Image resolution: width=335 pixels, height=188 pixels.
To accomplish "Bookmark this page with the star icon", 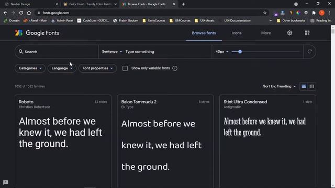I will click(265, 13).
